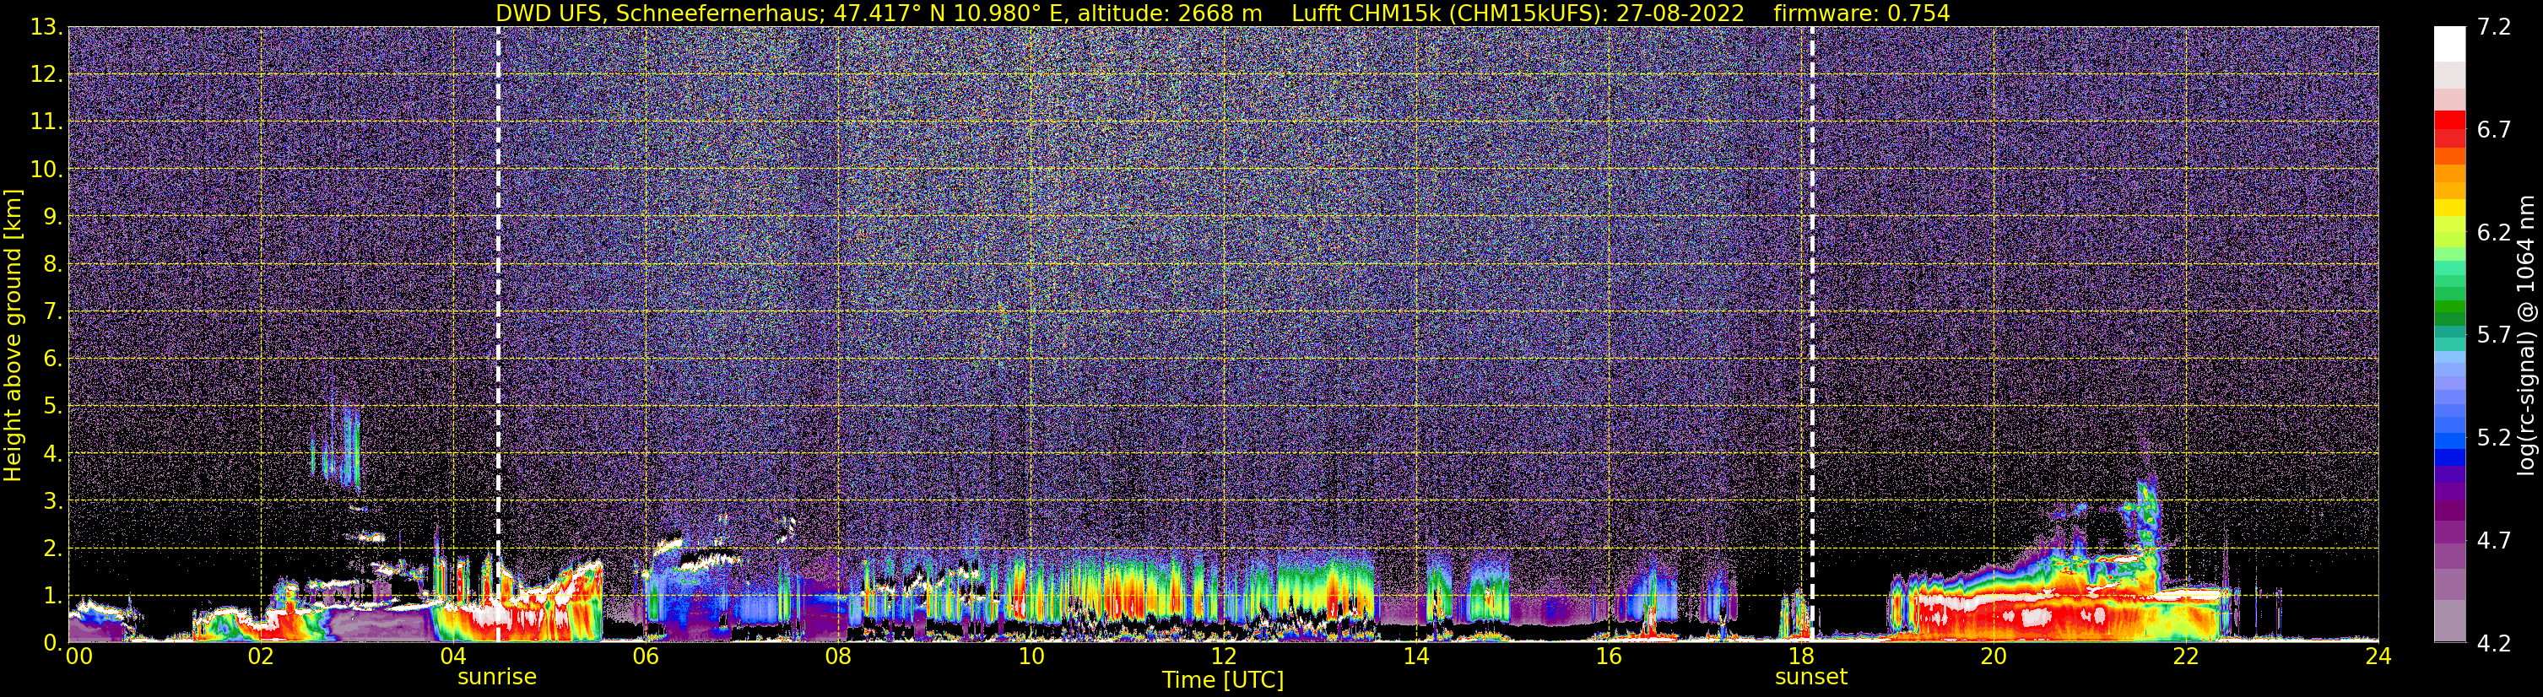Image resolution: width=2543 pixels, height=697 pixels.
Task: Click the time axis tick '24'
Action: pos(2378,656)
